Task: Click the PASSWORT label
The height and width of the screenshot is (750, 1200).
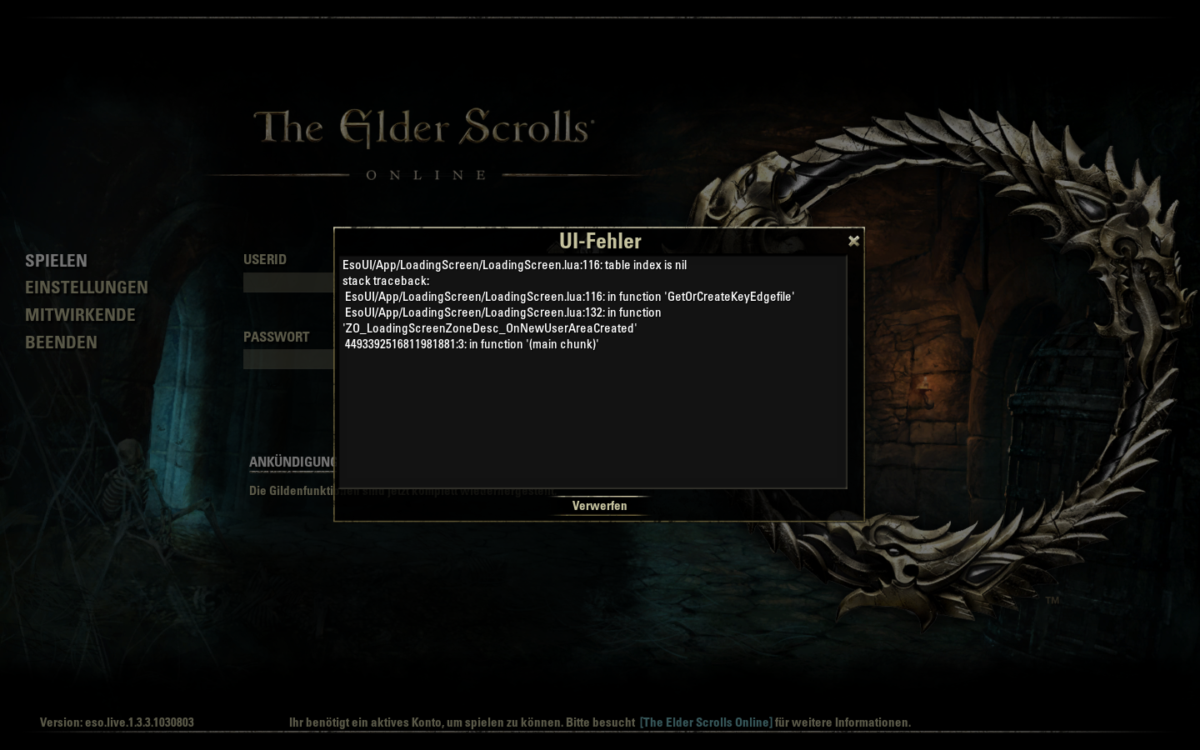Action: (x=276, y=337)
